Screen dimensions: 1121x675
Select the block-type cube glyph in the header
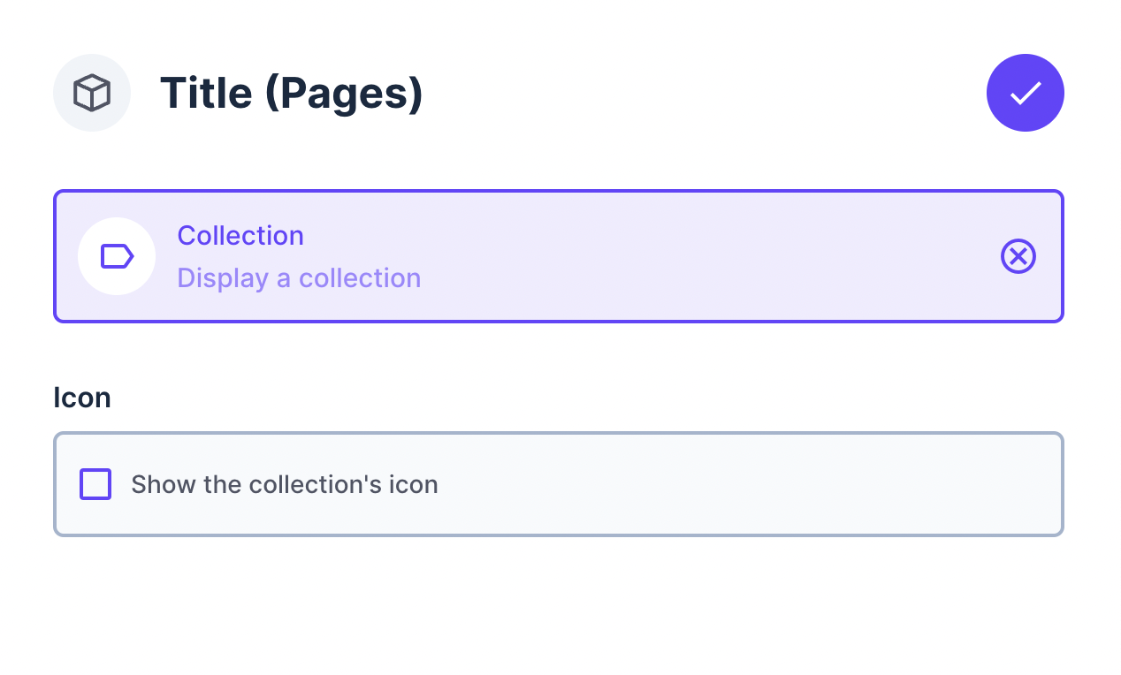click(x=92, y=92)
